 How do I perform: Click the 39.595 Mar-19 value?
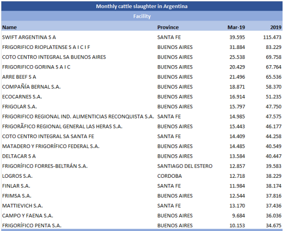click(237, 37)
